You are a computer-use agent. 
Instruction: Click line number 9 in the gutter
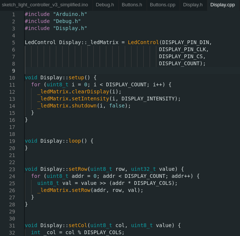pos(13,71)
